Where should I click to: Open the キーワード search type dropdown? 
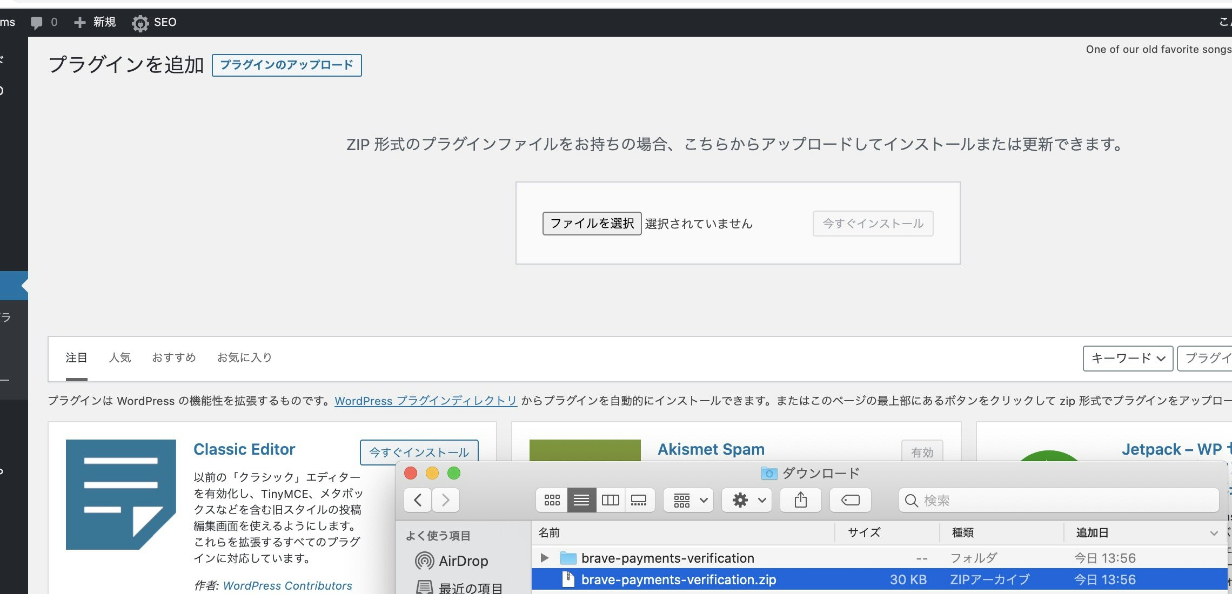click(x=1127, y=359)
